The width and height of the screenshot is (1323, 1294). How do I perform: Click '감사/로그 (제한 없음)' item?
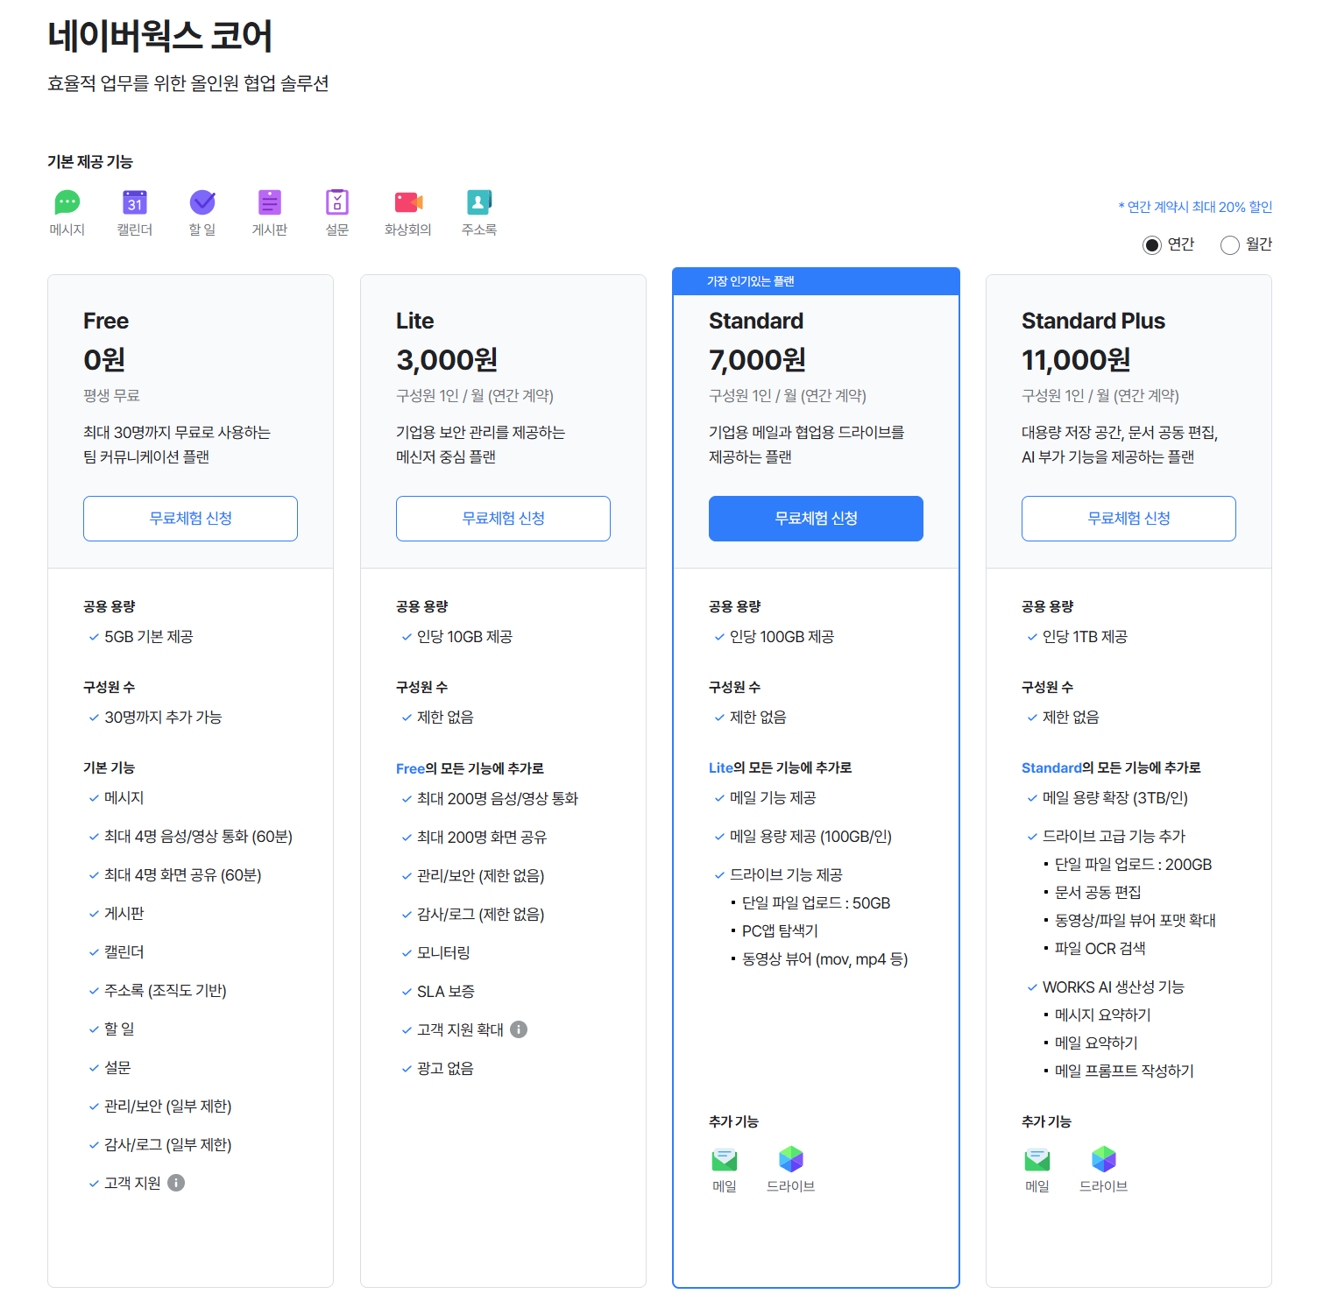click(481, 915)
